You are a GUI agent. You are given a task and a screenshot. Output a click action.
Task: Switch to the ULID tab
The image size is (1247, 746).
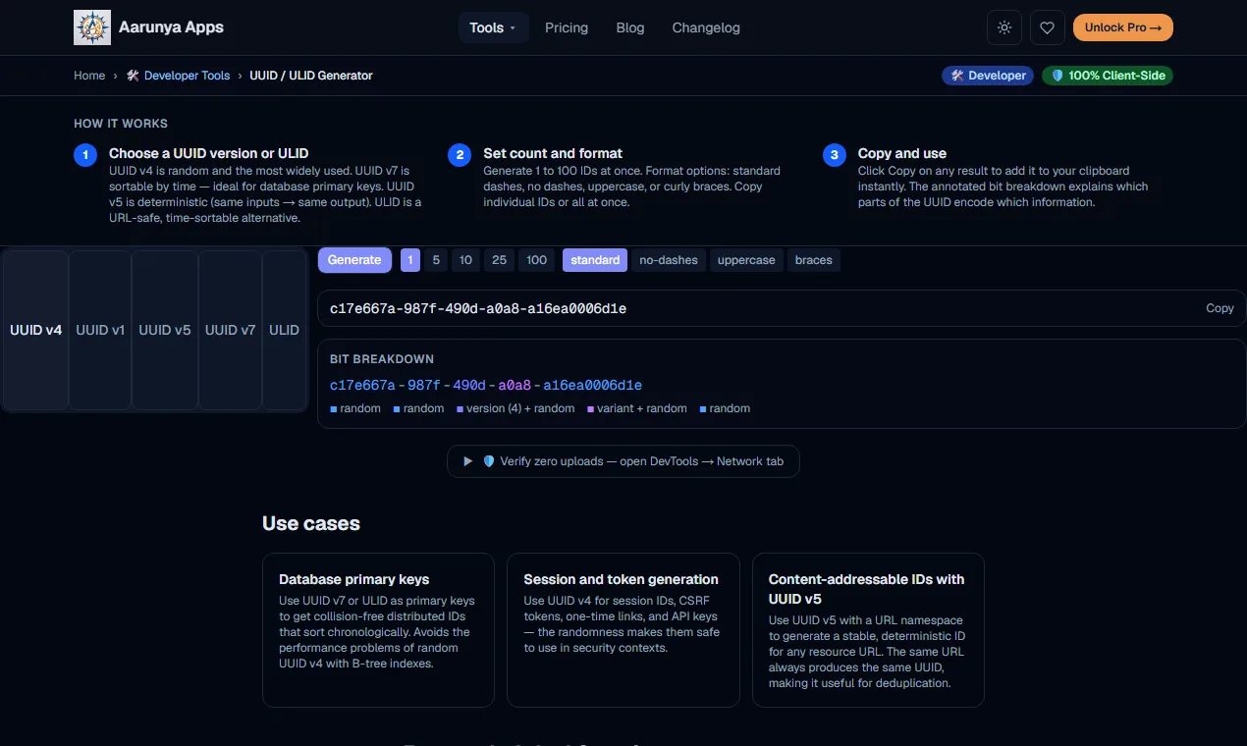285,330
